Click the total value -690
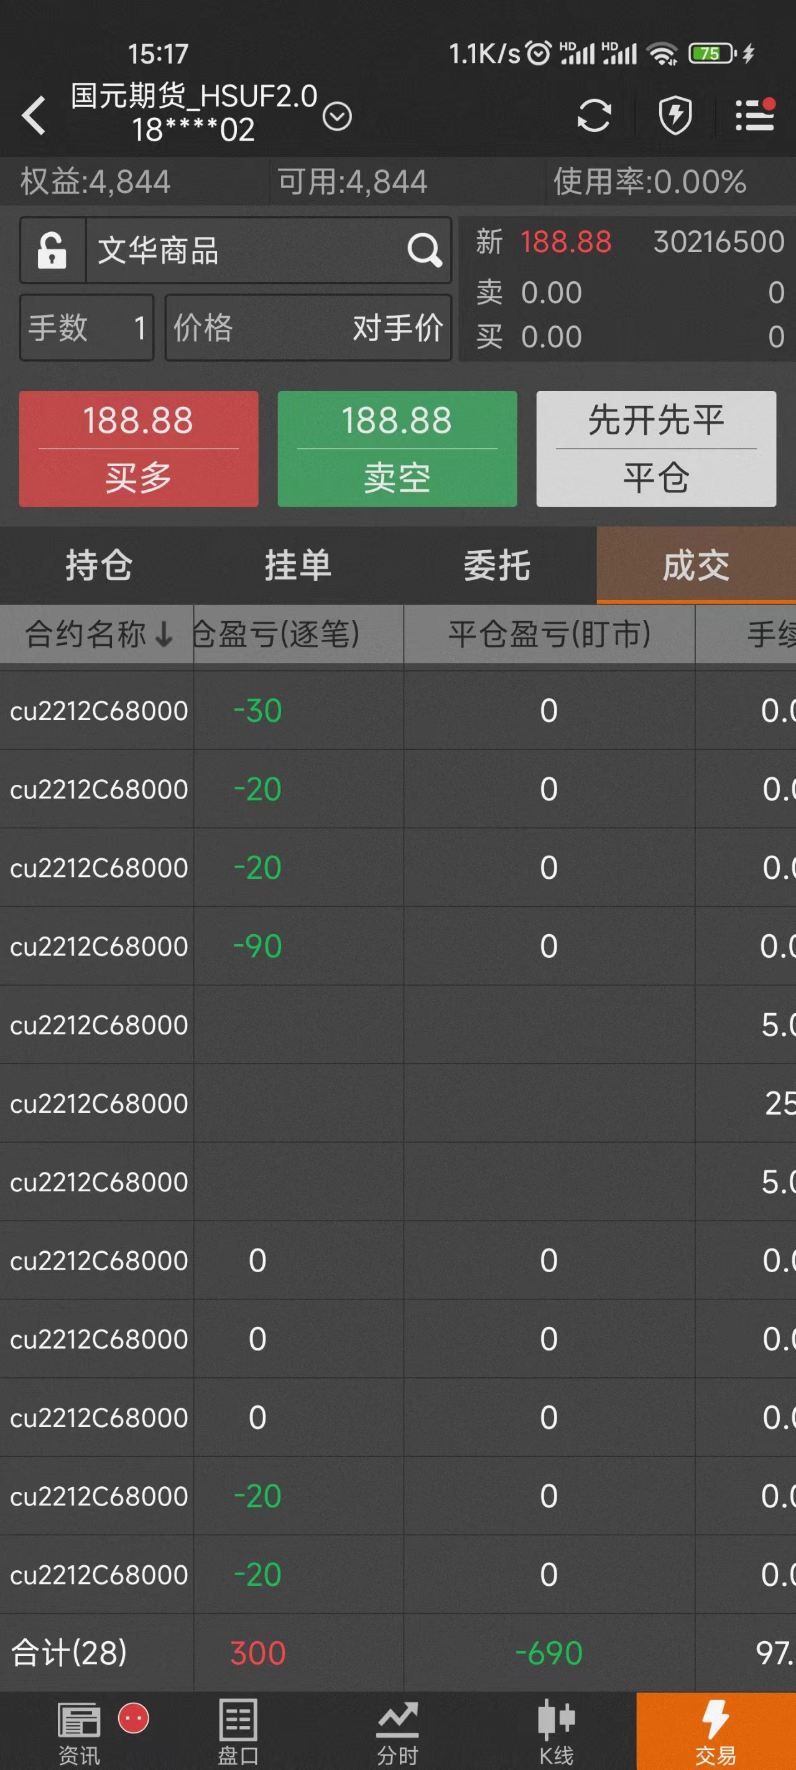Image resolution: width=796 pixels, height=1770 pixels. point(548,1653)
